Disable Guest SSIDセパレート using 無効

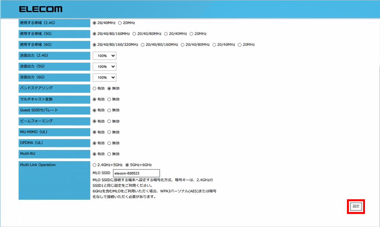click(x=109, y=110)
